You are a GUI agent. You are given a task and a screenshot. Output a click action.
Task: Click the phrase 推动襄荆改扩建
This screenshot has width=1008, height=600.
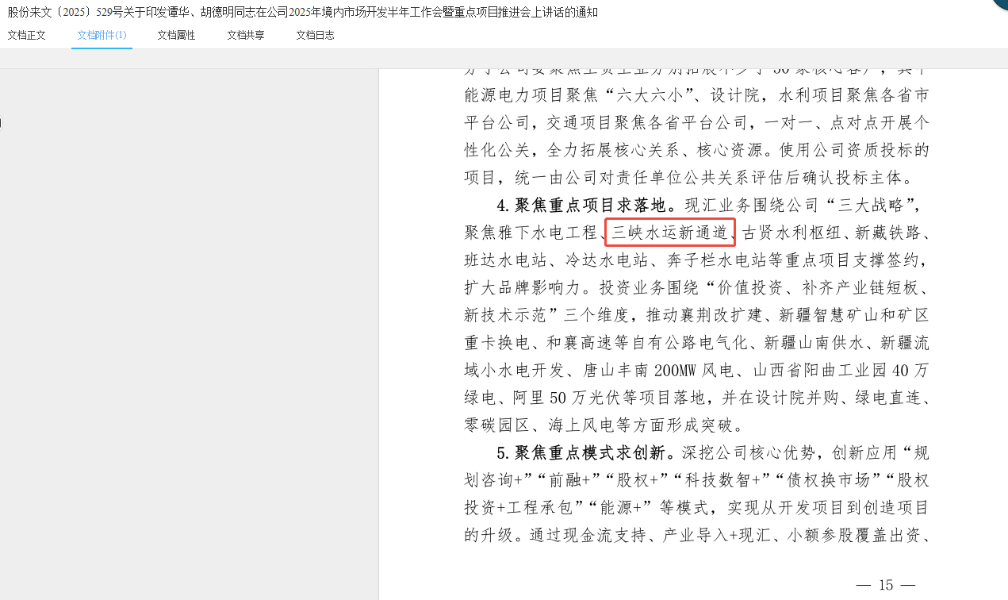704,315
